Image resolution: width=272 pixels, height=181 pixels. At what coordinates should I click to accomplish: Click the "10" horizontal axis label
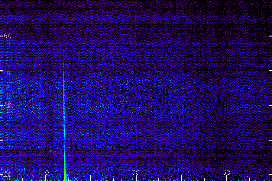pyautogui.click(x=45, y=172)
